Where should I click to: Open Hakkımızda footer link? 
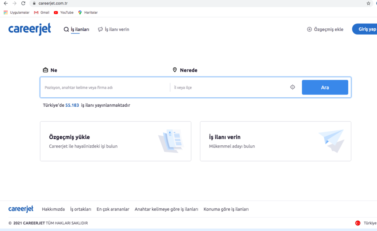[x=53, y=209]
